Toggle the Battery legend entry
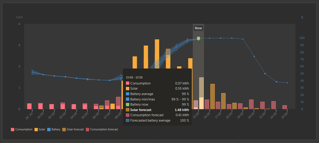 [54, 129]
